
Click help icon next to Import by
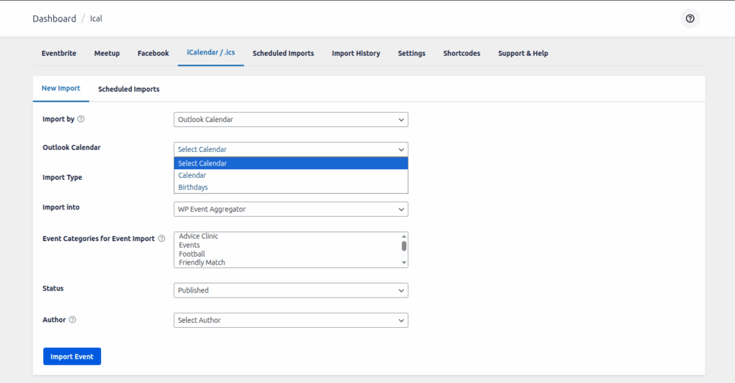[x=81, y=119]
